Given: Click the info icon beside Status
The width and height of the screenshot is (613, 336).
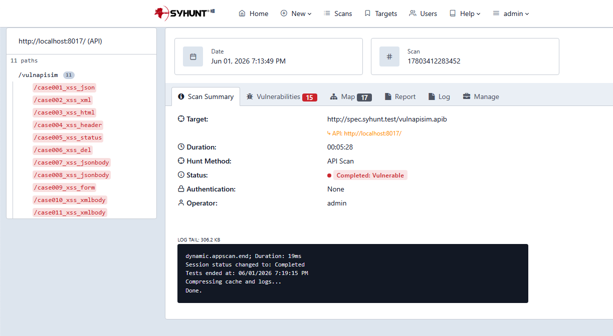Looking at the screenshot, I should 181,175.
